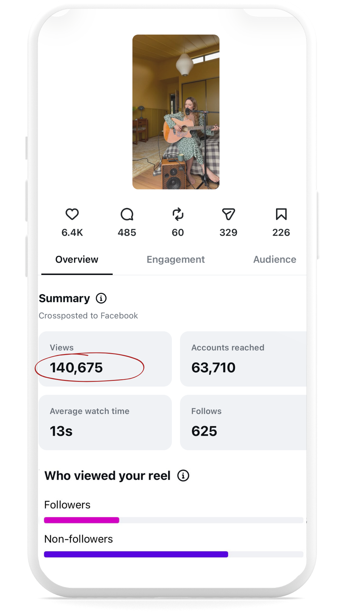The width and height of the screenshot is (345, 613).
Task: Open the Average watch time card
Action: click(x=105, y=422)
